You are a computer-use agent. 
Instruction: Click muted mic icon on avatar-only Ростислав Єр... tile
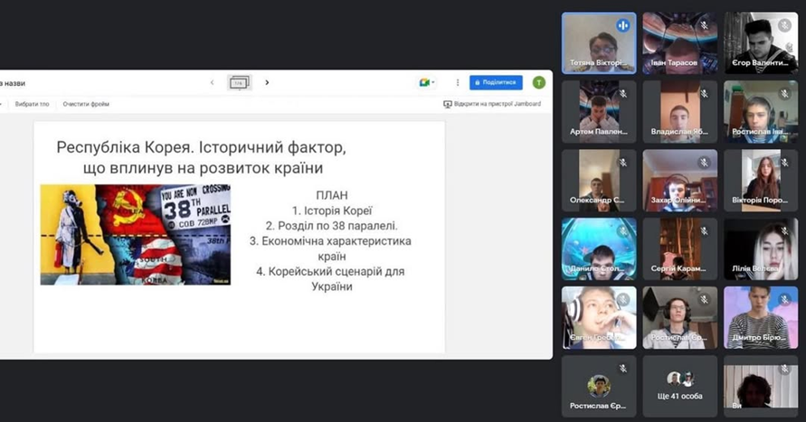pyautogui.click(x=622, y=368)
